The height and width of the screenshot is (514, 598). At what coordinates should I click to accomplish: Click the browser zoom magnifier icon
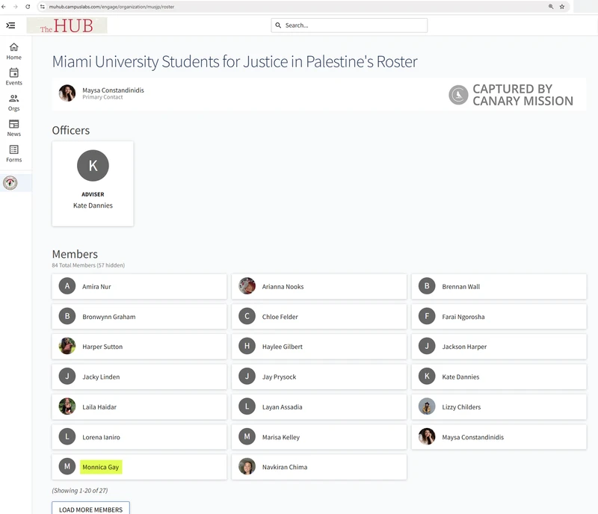pyautogui.click(x=551, y=7)
